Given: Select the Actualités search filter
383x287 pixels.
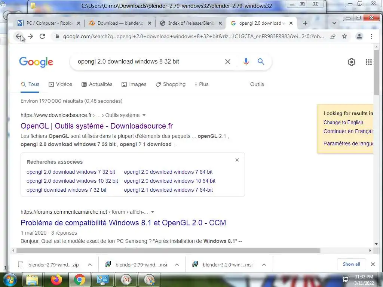Looking at the screenshot, I should pyautogui.click(x=97, y=84).
